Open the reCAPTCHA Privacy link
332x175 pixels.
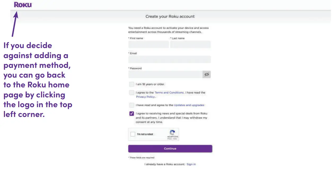170,139
